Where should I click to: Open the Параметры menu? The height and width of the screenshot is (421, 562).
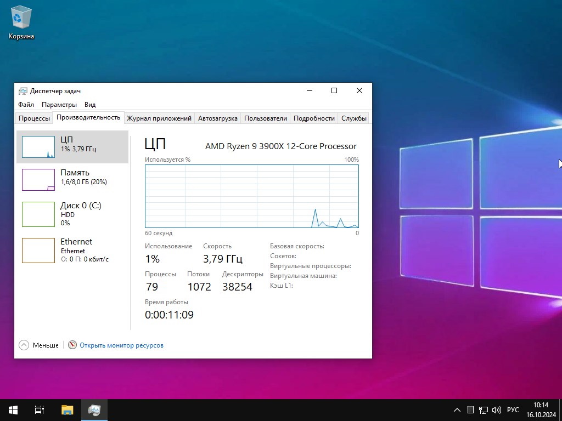[x=59, y=105]
